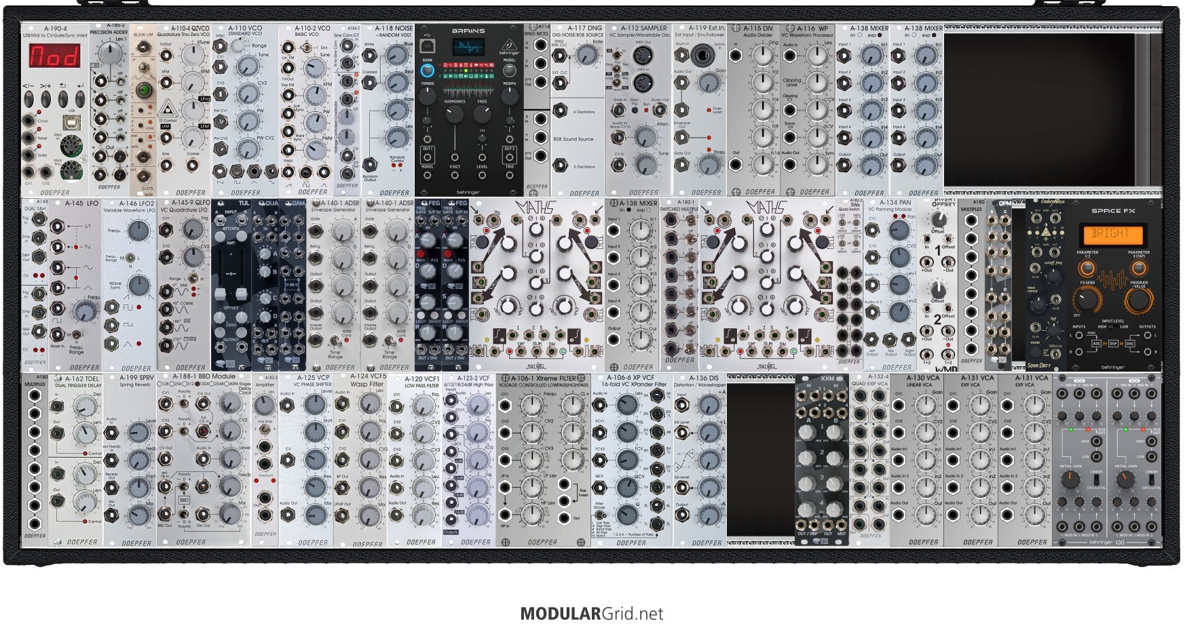Click the HARMONICS knob on Brains
This screenshot has width=1185, height=628.
[454, 114]
